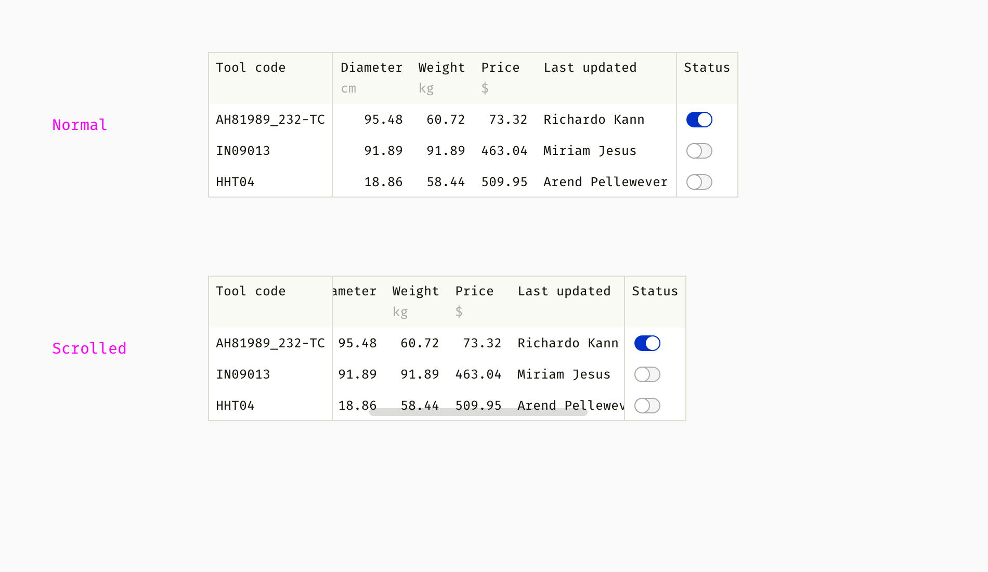
Task: Click Weight column header in Normal table
Action: point(441,68)
